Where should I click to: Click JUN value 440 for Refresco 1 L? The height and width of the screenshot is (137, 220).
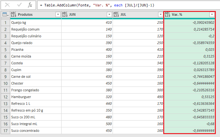[87, 104]
